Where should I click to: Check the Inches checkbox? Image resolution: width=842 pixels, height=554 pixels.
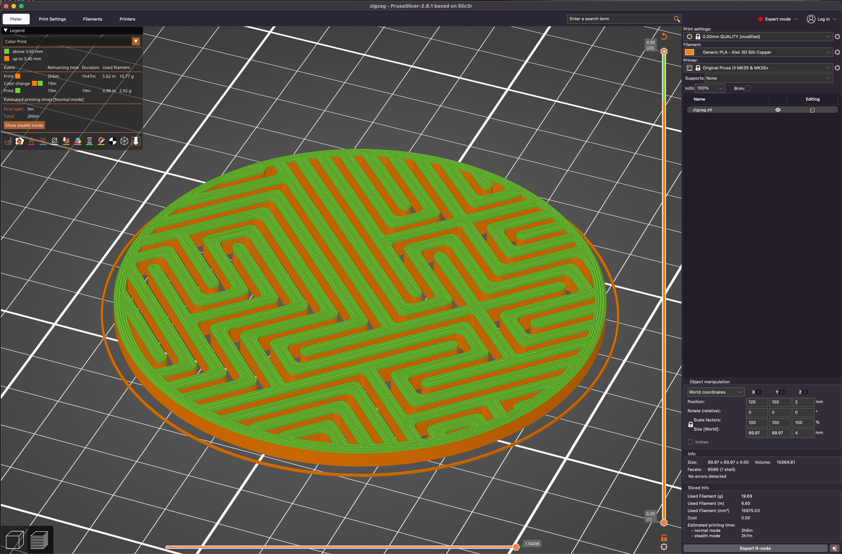pyautogui.click(x=691, y=442)
